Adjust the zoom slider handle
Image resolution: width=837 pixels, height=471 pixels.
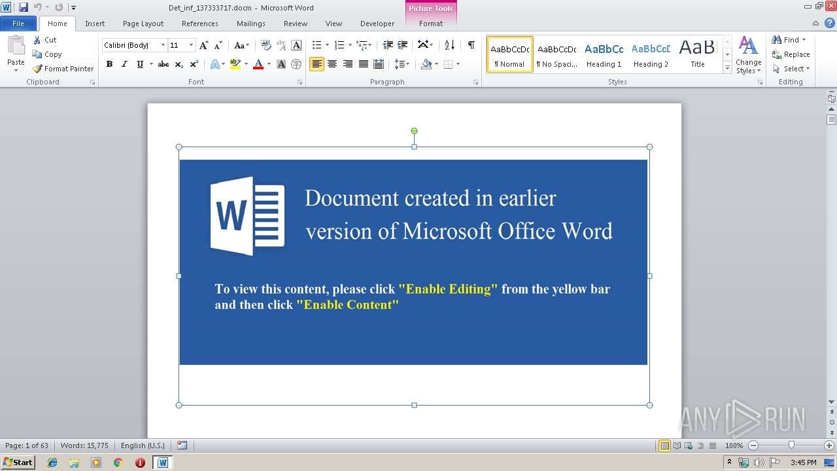791,445
